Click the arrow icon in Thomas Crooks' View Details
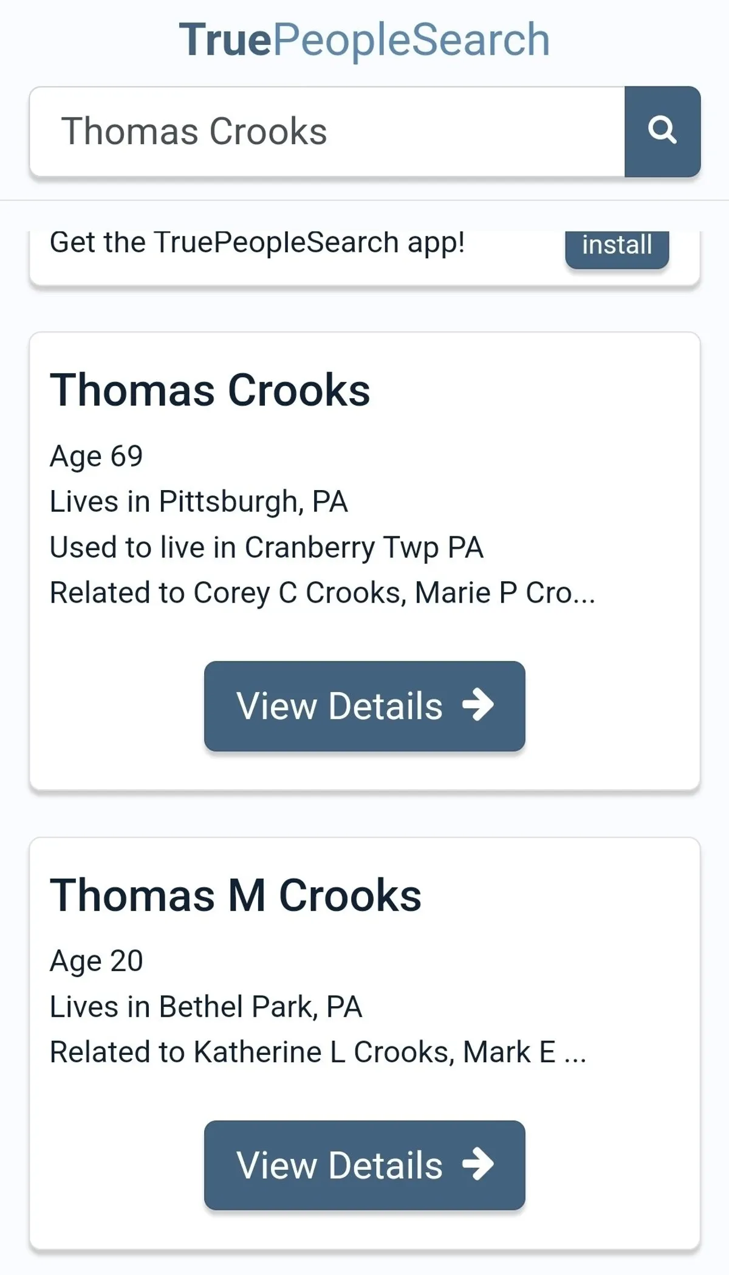The image size is (729, 1275). tap(478, 705)
